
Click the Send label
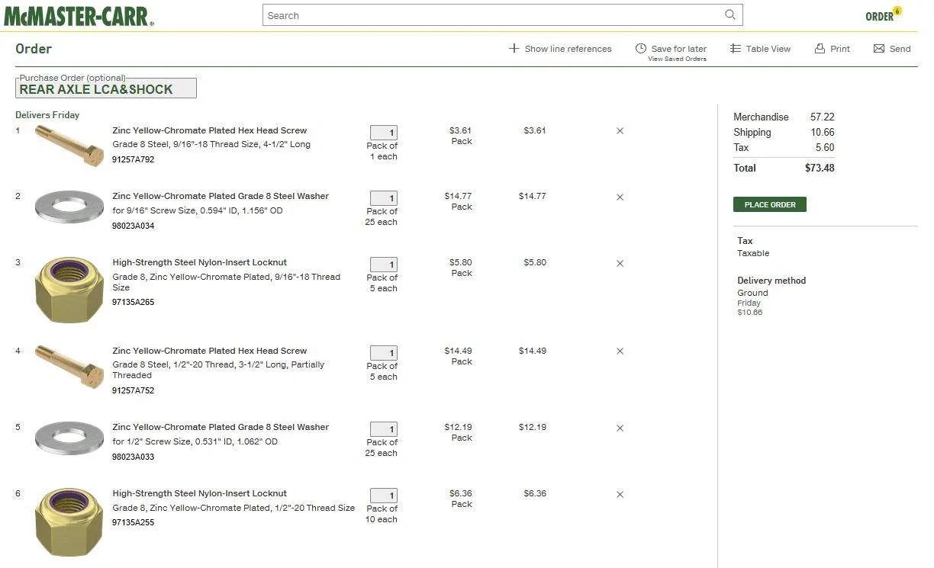(x=900, y=49)
